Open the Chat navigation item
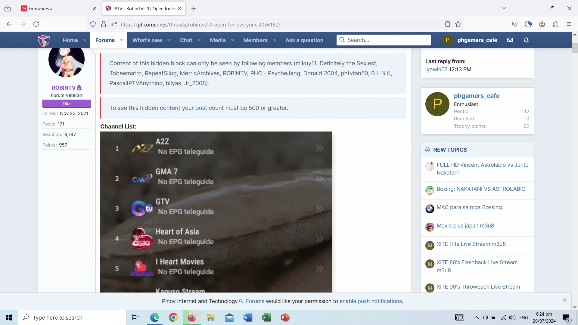Image resolution: width=578 pixels, height=325 pixels. 186,40
